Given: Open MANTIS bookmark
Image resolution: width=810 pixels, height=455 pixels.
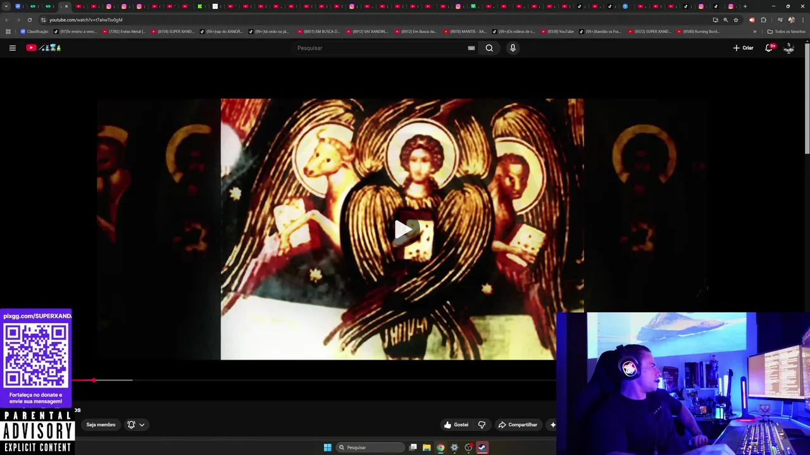Looking at the screenshot, I should (464, 32).
